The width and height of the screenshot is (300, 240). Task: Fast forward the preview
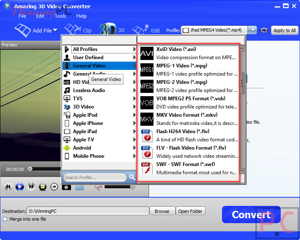(31, 186)
